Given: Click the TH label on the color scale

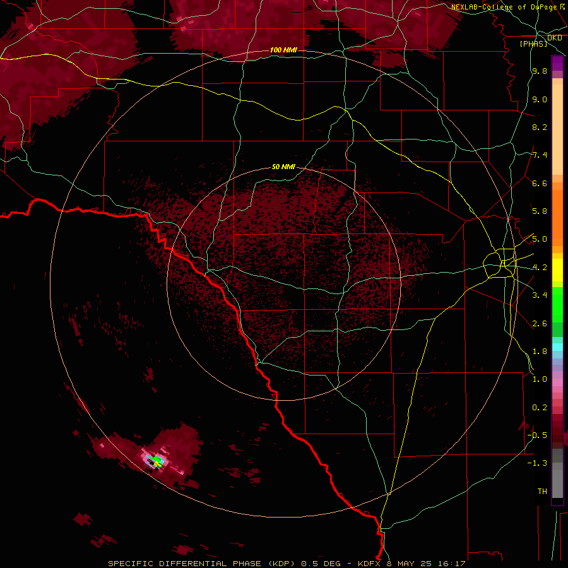Looking at the screenshot, I should [x=542, y=492].
